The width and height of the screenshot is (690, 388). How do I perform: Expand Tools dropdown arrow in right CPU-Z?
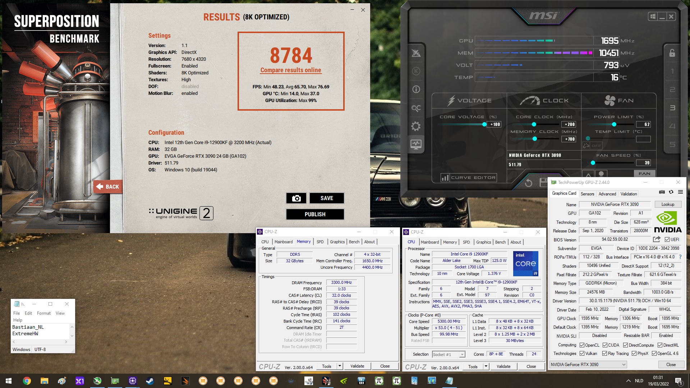tap(486, 366)
